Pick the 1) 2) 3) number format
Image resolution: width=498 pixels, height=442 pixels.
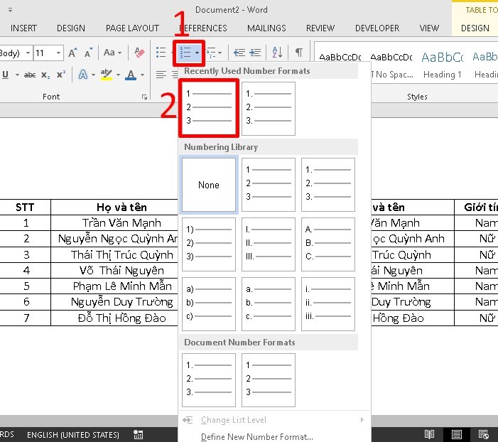[209, 244]
